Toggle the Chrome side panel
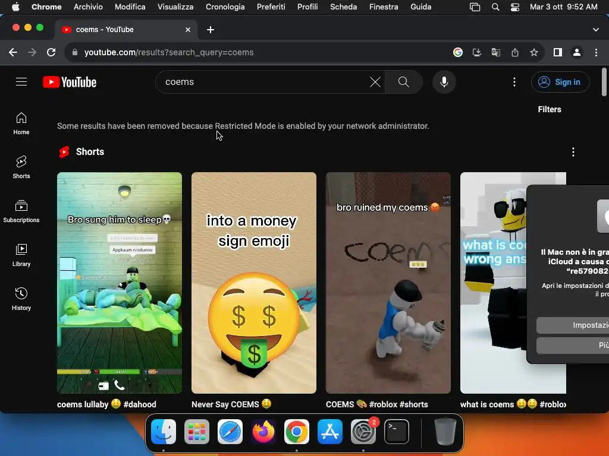 pyautogui.click(x=558, y=52)
